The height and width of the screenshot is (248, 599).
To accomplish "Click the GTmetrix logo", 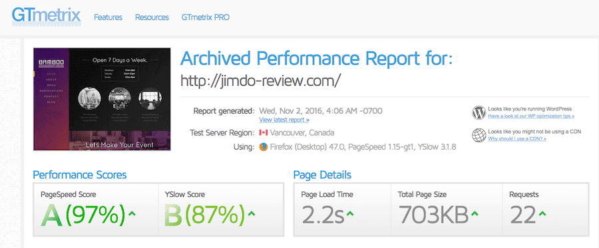I will point(47,17).
